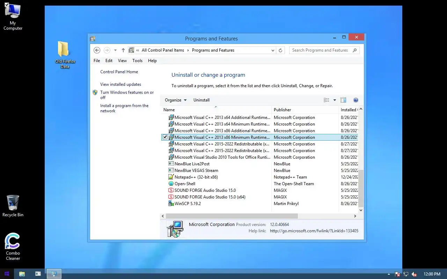Open the Help menu

[x=152, y=61]
